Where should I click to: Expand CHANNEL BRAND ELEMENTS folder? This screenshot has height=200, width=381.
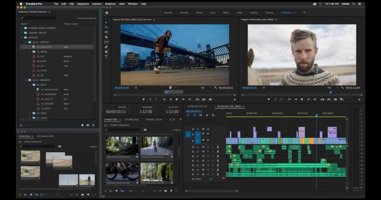coord(21,28)
